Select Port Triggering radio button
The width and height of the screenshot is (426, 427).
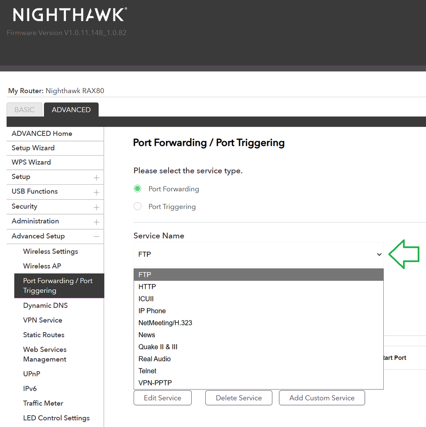pos(137,206)
